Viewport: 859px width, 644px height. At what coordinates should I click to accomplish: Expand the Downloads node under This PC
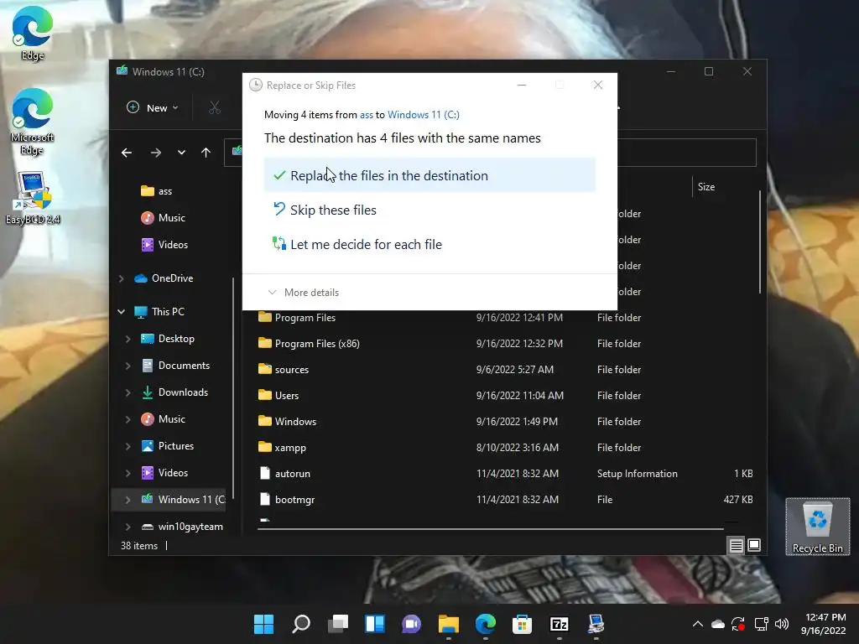128,392
